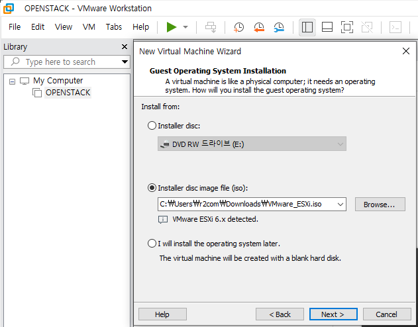Click the Take Snapshot clock icon
This screenshot has width=418, height=327.
tap(239, 27)
